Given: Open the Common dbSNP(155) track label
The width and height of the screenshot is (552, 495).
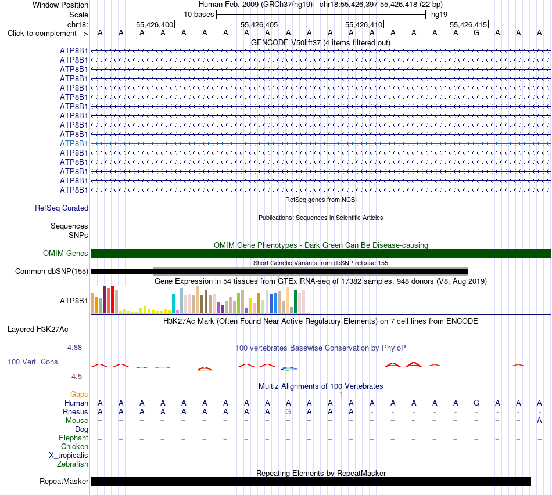Looking at the screenshot, I should (x=51, y=271).
